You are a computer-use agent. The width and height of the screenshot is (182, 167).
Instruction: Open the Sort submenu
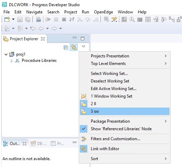(x=125, y=159)
